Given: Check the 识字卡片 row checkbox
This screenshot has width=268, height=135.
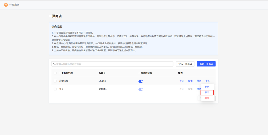Looking at the screenshot, I should [x=55, y=81].
